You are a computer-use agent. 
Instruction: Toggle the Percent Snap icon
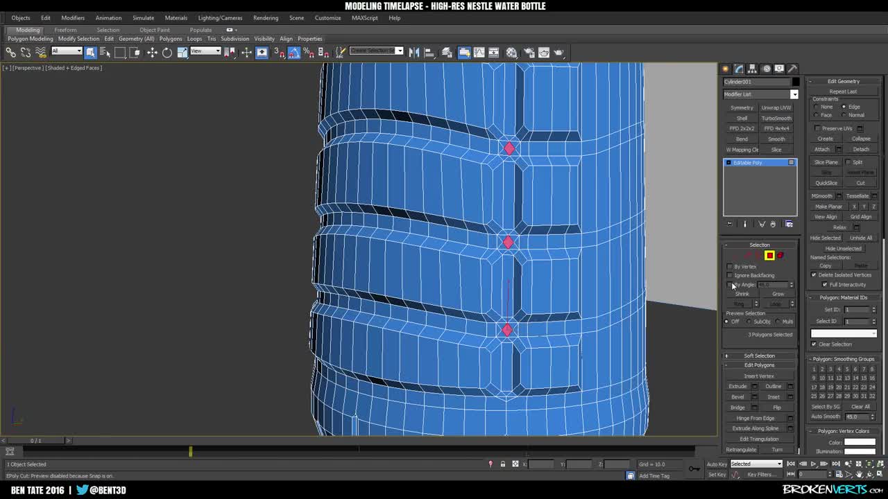309,53
